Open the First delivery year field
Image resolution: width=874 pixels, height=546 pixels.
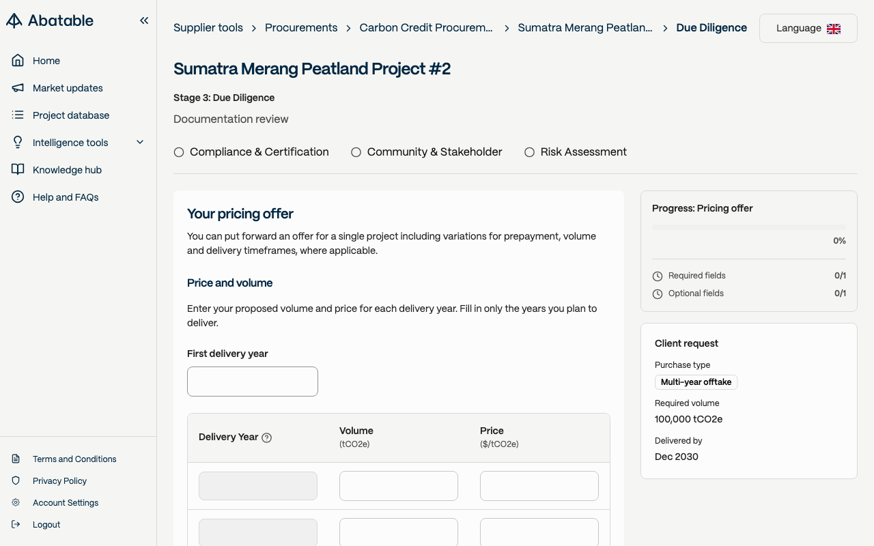coord(253,382)
